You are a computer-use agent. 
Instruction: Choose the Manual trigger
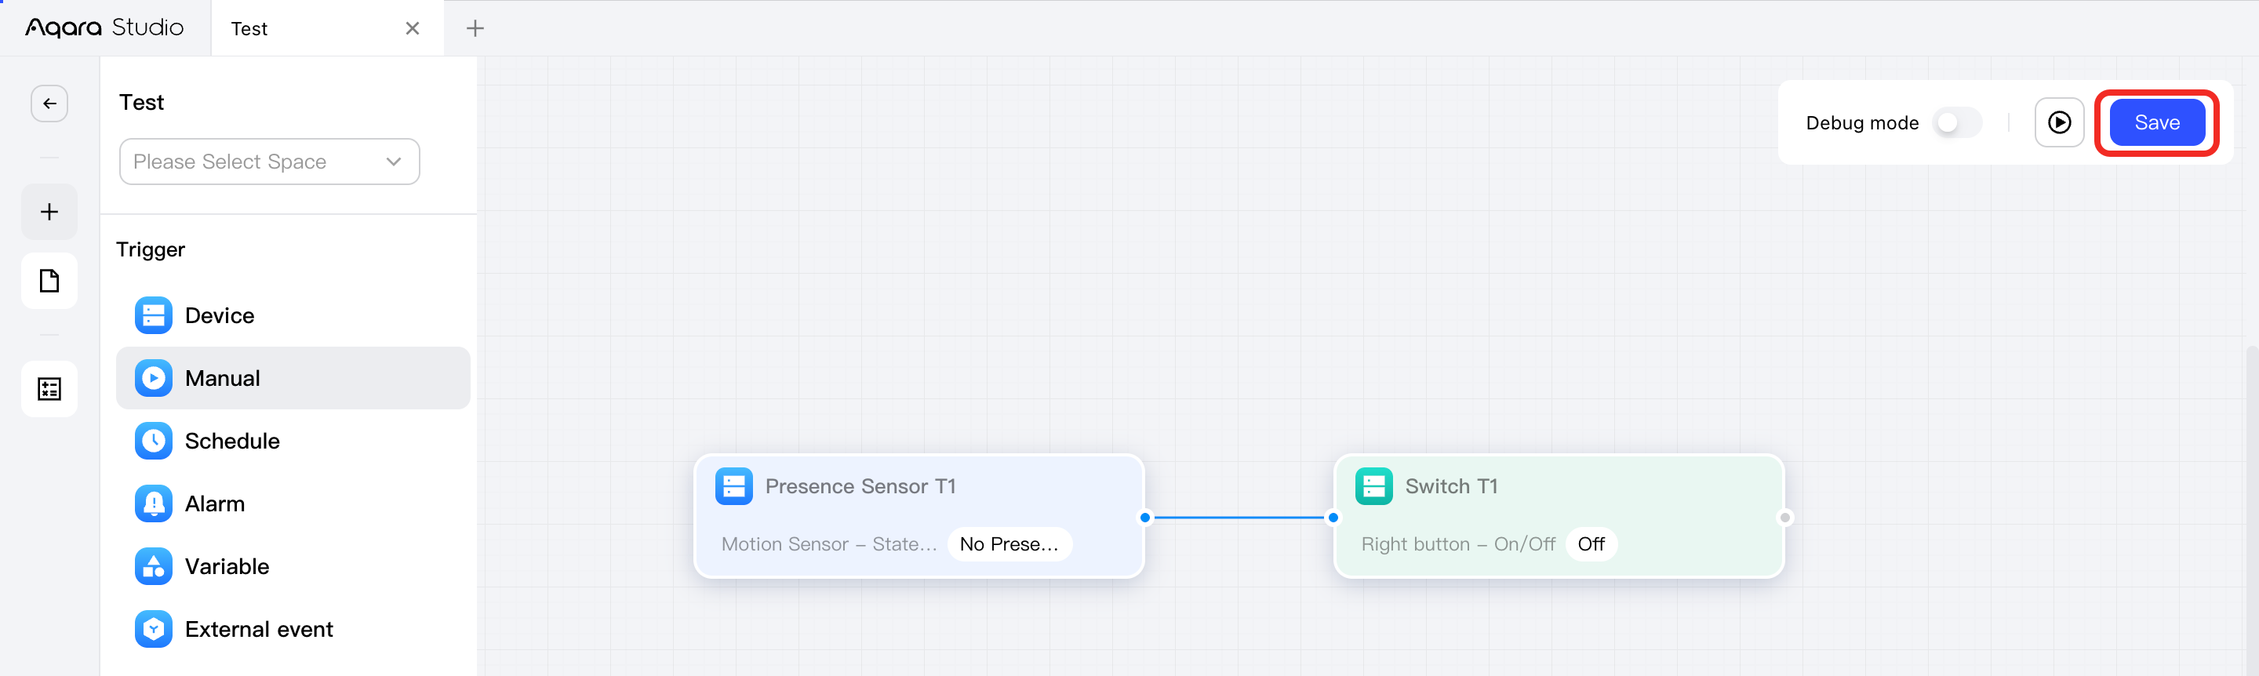293,378
